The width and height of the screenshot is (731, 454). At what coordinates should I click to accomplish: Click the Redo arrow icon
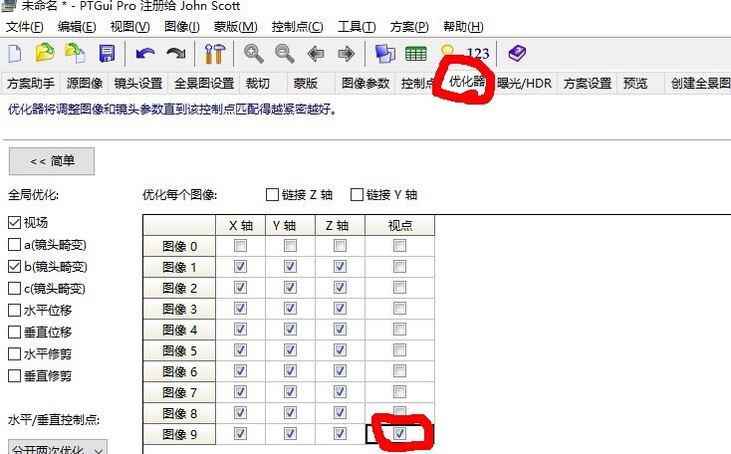(176, 54)
